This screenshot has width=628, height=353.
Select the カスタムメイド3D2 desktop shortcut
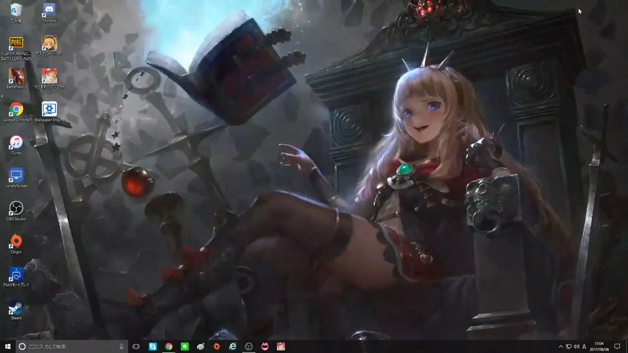point(49,45)
